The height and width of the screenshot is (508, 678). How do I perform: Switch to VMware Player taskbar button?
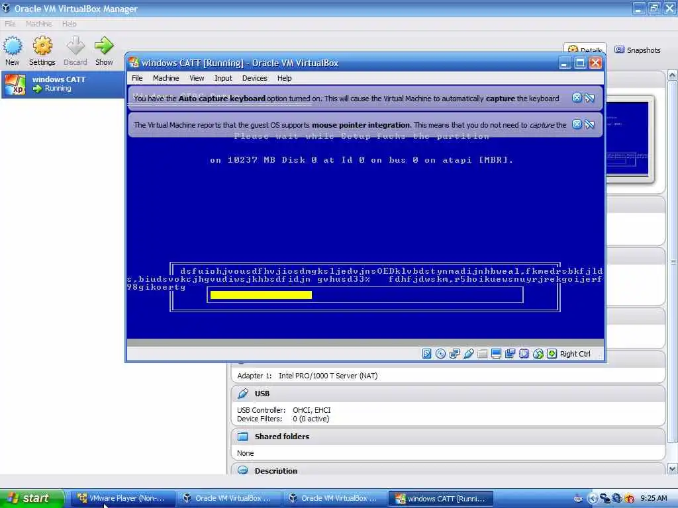point(122,498)
